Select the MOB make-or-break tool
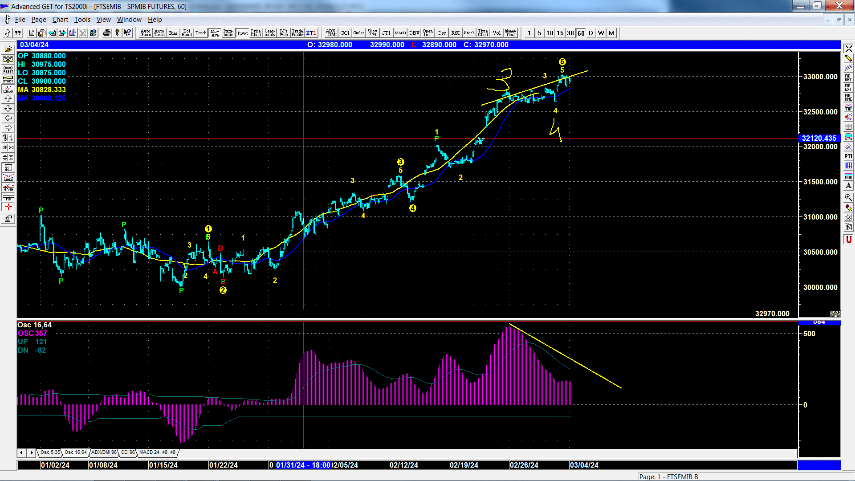The height and width of the screenshot is (481, 855). pyautogui.click(x=848, y=176)
